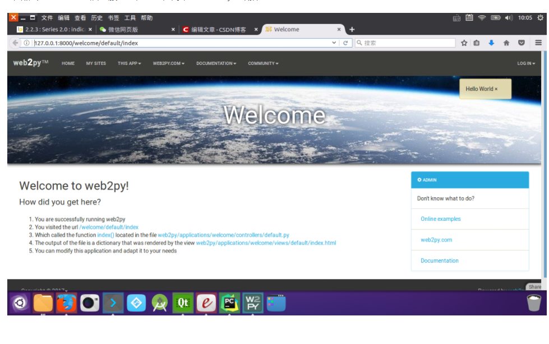Open the trash bin in the dock
This screenshot has width=549, height=344.
pos(534,303)
